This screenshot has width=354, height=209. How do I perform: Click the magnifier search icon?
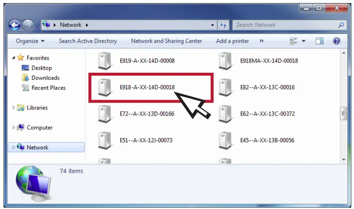pos(341,25)
